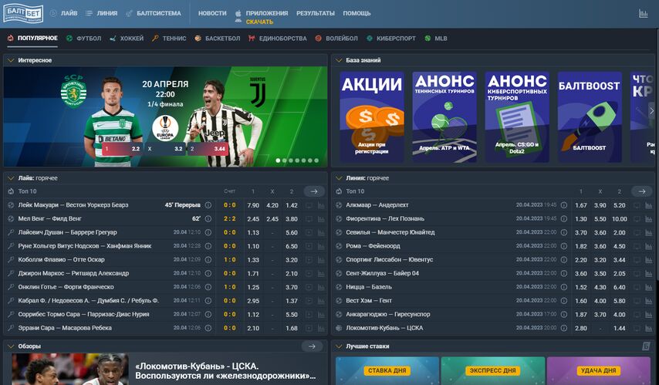Viewport: 659px width, 385px height.
Task: Select the first banner carousel dot
Action: [x=278, y=160]
